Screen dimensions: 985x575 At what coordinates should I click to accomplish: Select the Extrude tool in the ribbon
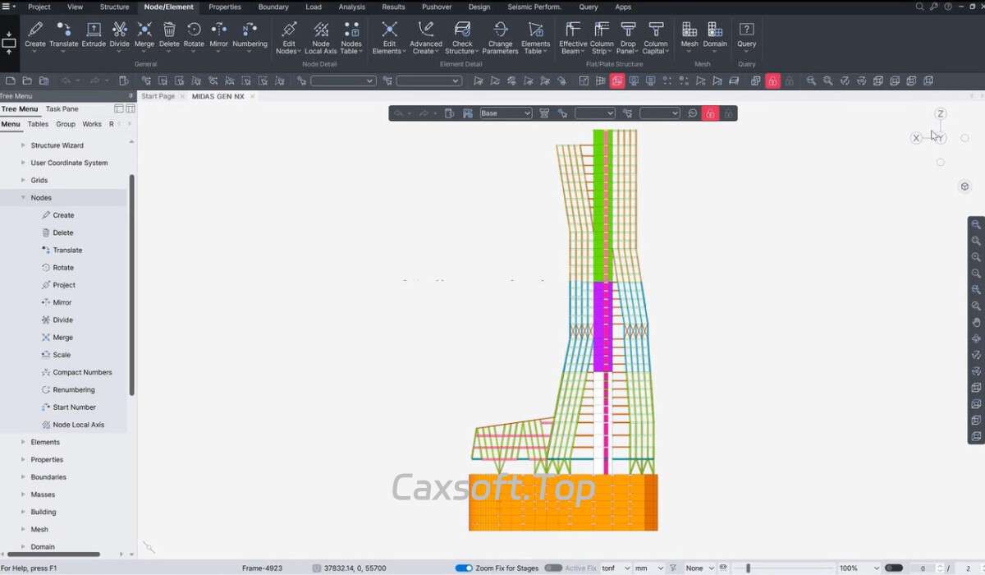[94, 34]
